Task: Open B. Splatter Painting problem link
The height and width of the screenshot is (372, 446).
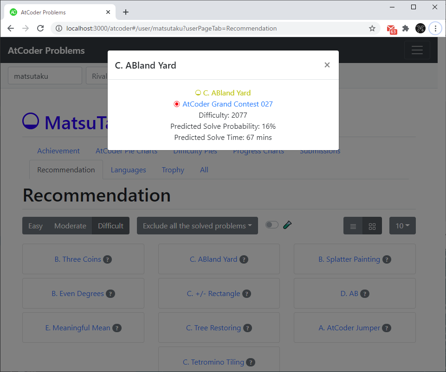Action: tap(349, 259)
